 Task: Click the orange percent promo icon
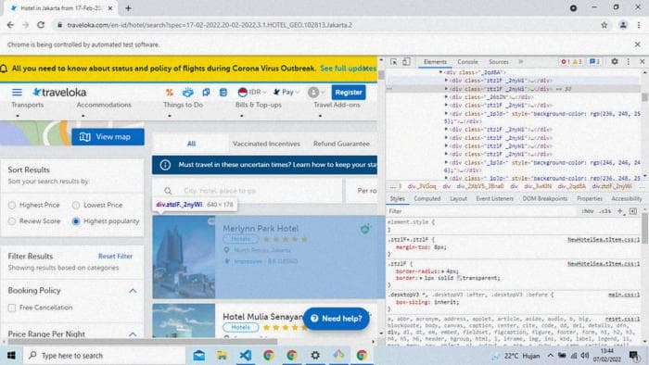point(170,93)
